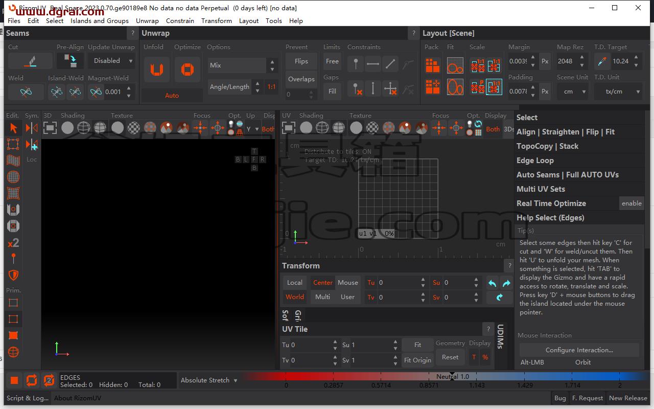Click the Weld tool icon

click(x=26, y=92)
